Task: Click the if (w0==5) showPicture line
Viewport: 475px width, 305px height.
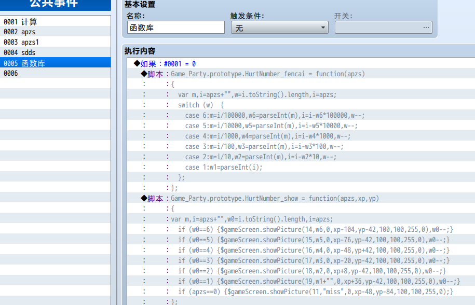Action: coord(301,240)
